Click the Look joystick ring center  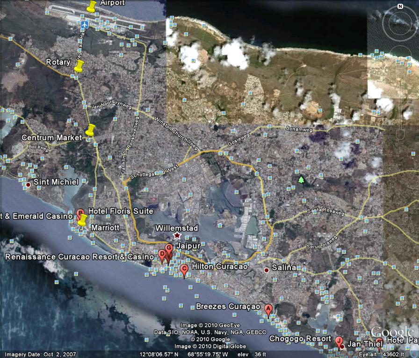pyautogui.click(x=399, y=23)
